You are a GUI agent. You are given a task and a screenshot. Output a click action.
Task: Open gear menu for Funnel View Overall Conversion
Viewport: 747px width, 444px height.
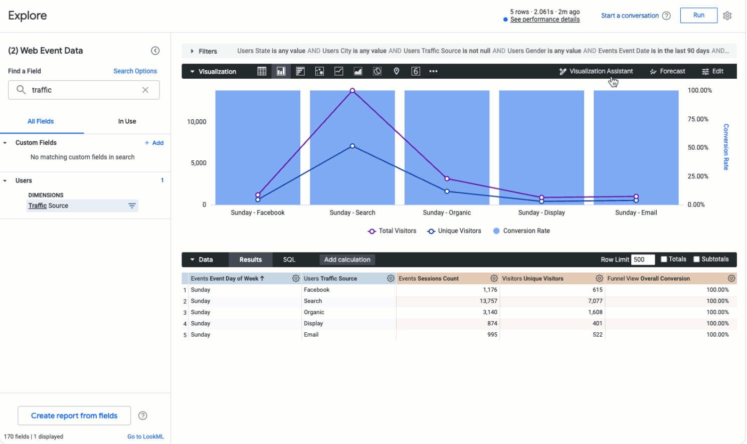tap(731, 278)
